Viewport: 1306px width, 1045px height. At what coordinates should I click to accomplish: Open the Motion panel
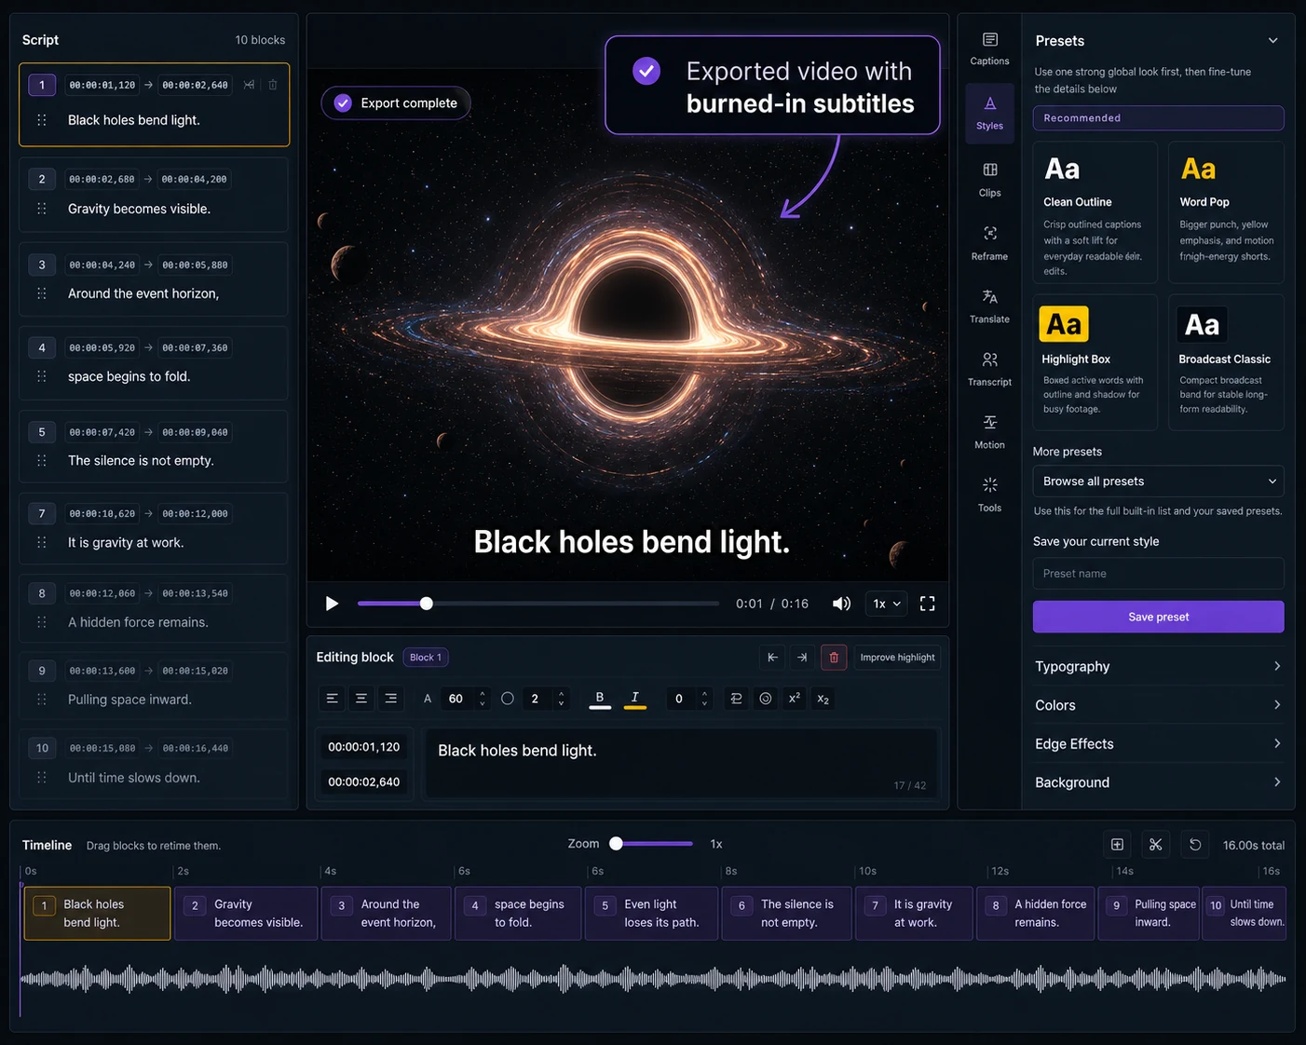[989, 432]
